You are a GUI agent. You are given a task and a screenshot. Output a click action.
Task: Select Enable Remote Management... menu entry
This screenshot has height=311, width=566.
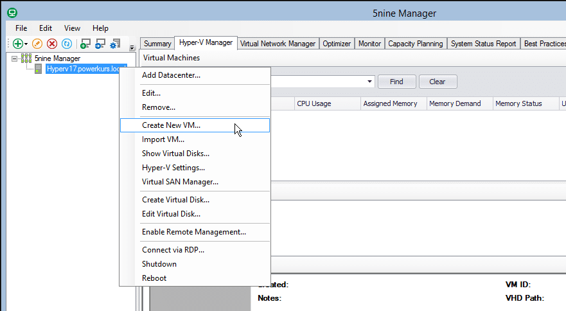(x=195, y=232)
